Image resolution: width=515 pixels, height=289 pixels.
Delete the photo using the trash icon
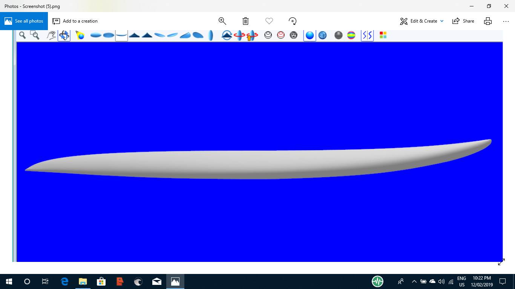click(245, 21)
